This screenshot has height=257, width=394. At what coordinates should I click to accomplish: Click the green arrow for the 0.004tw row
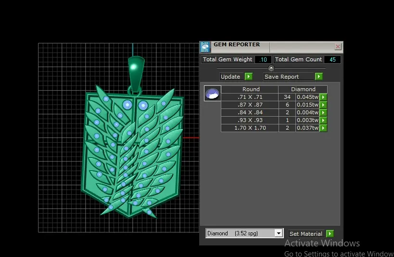tap(323, 112)
